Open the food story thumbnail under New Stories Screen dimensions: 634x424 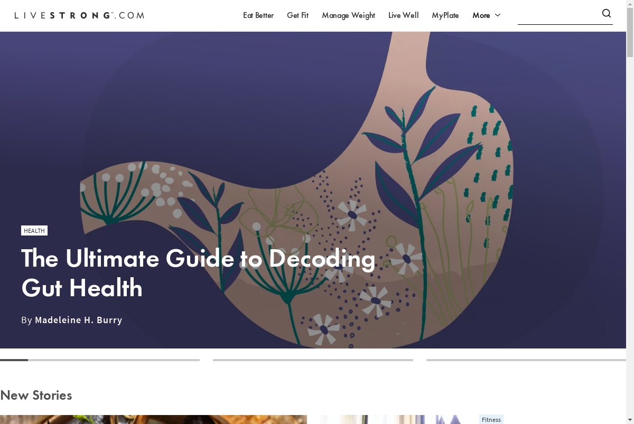(x=153, y=420)
